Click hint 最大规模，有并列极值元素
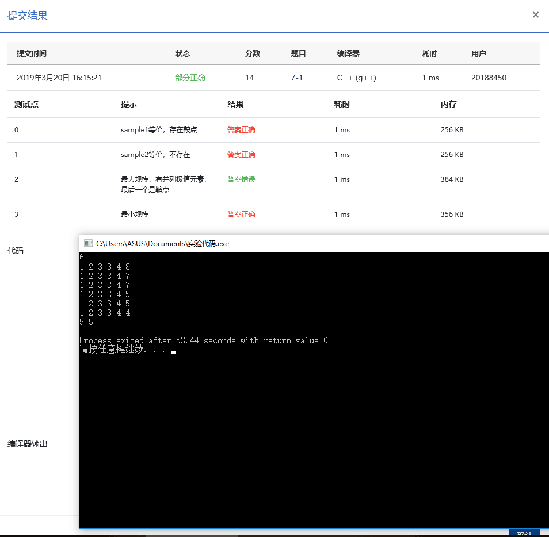This screenshot has width=549, height=537. 163,179
